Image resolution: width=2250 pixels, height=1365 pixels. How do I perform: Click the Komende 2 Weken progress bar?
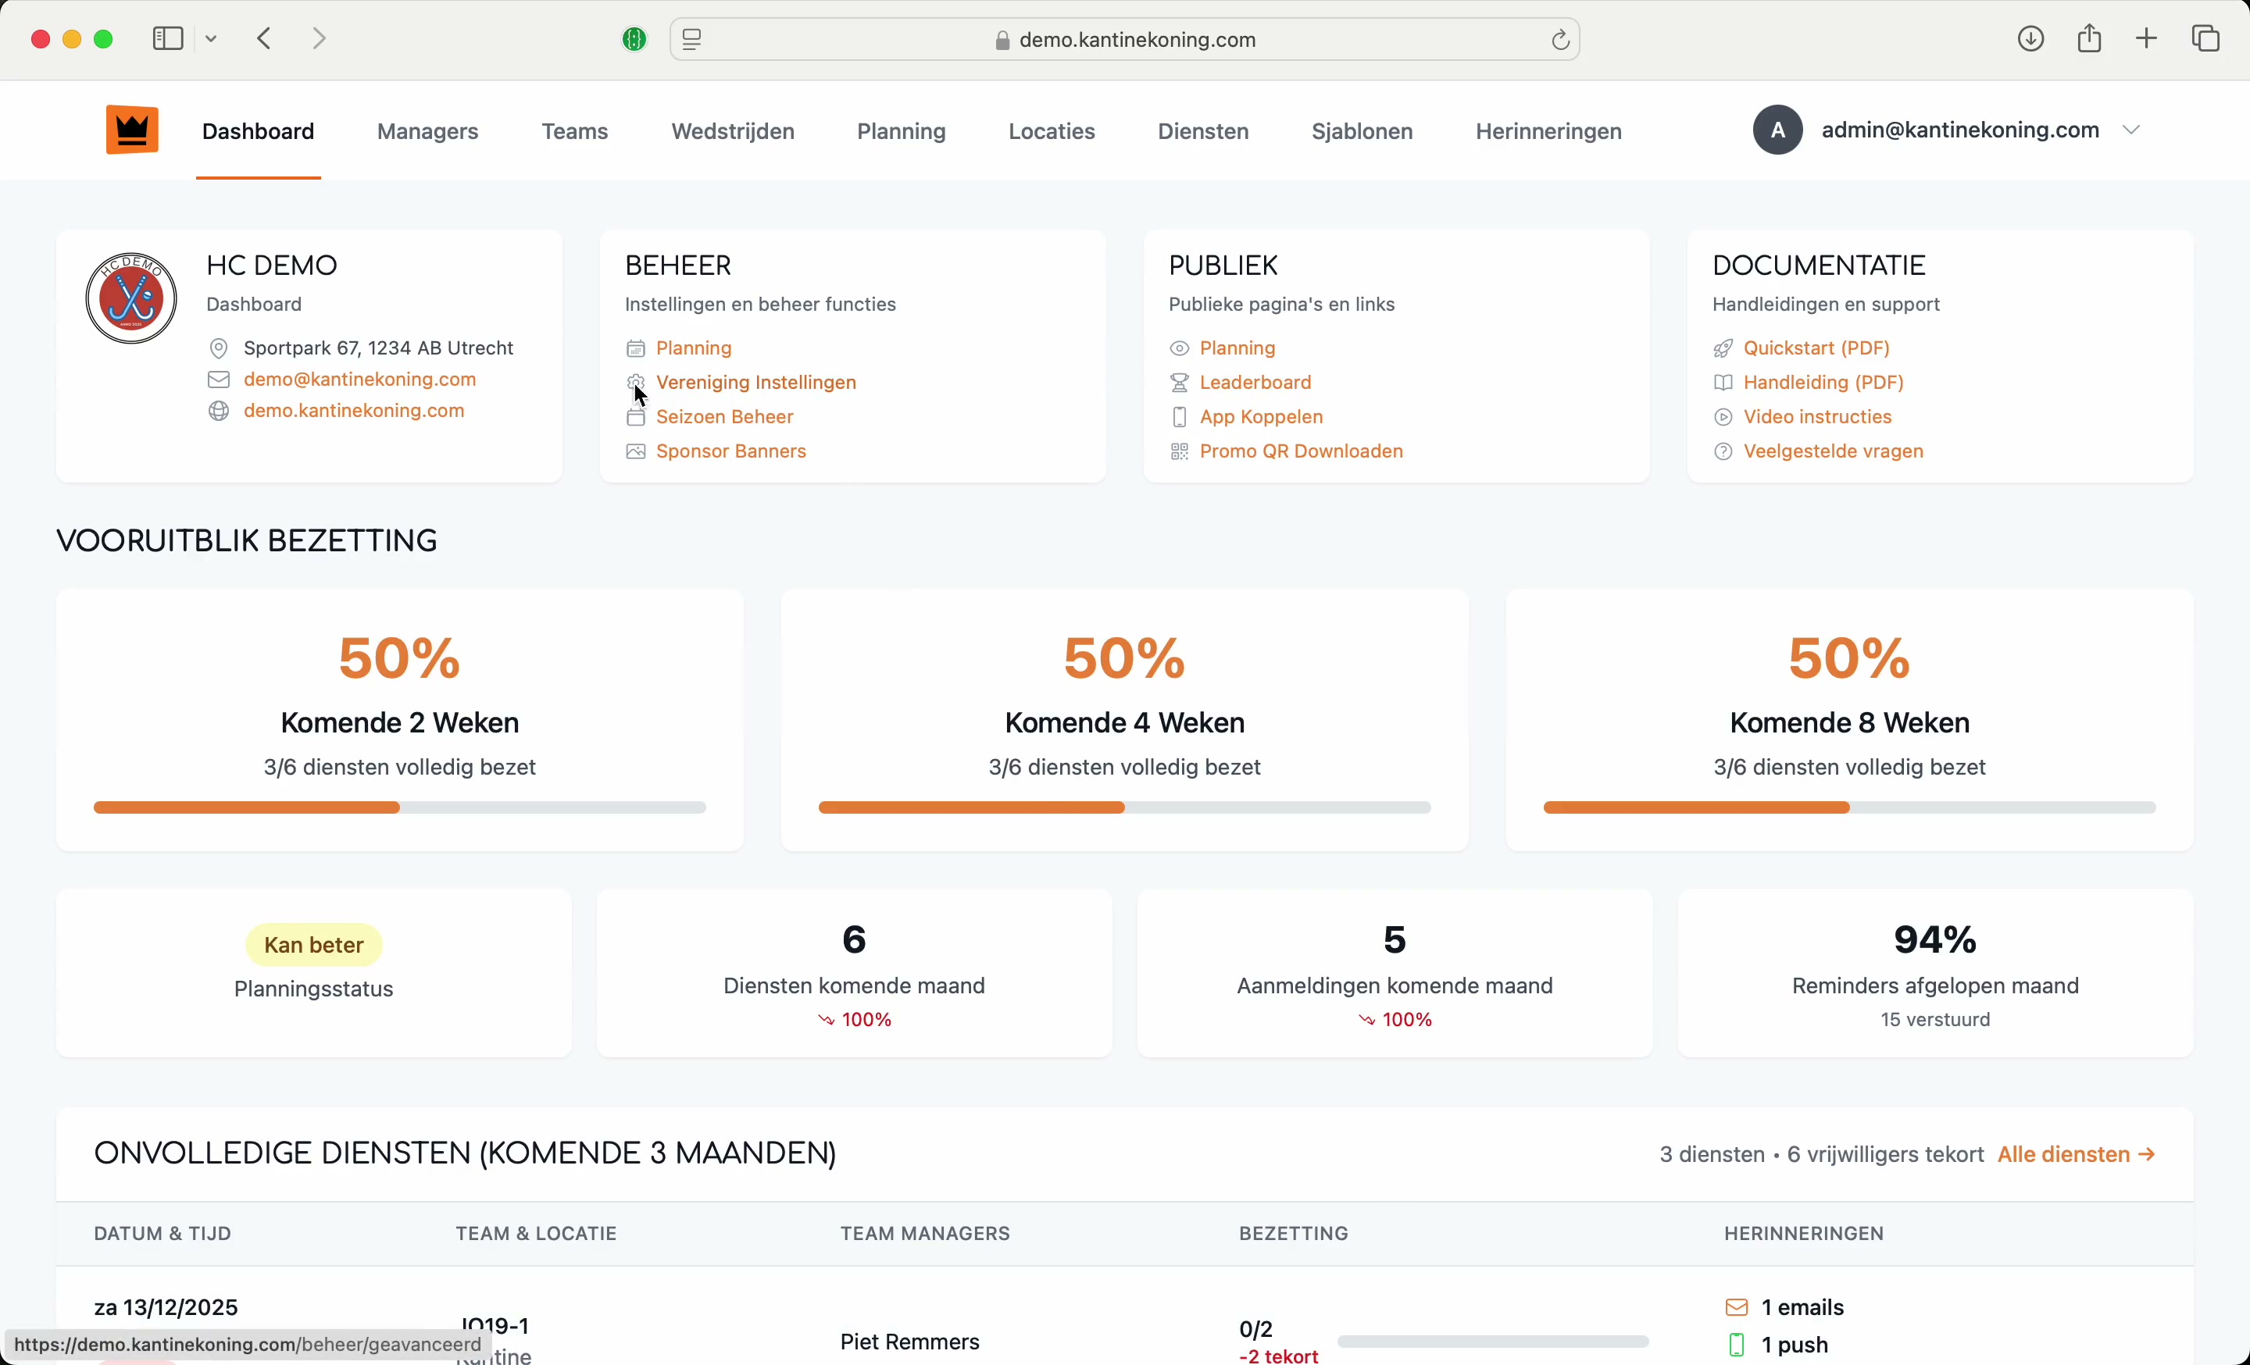(x=399, y=807)
